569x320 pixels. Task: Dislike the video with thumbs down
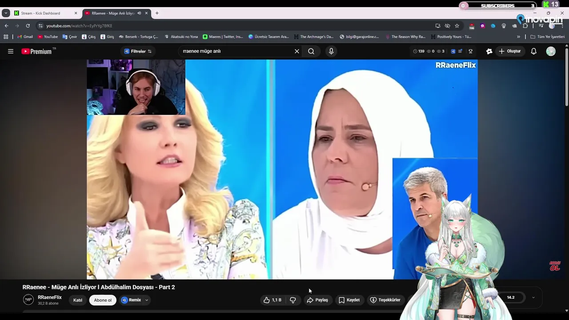(293, 300)
